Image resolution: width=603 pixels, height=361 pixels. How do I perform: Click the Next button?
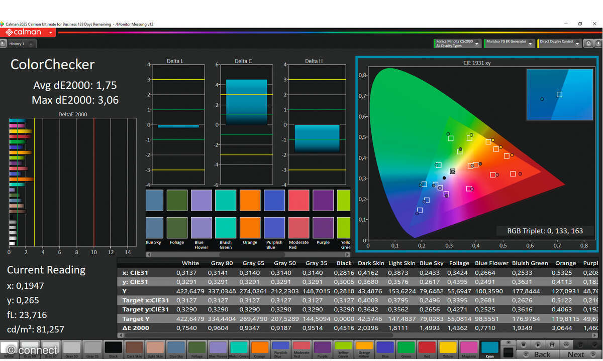coord(577,354)
